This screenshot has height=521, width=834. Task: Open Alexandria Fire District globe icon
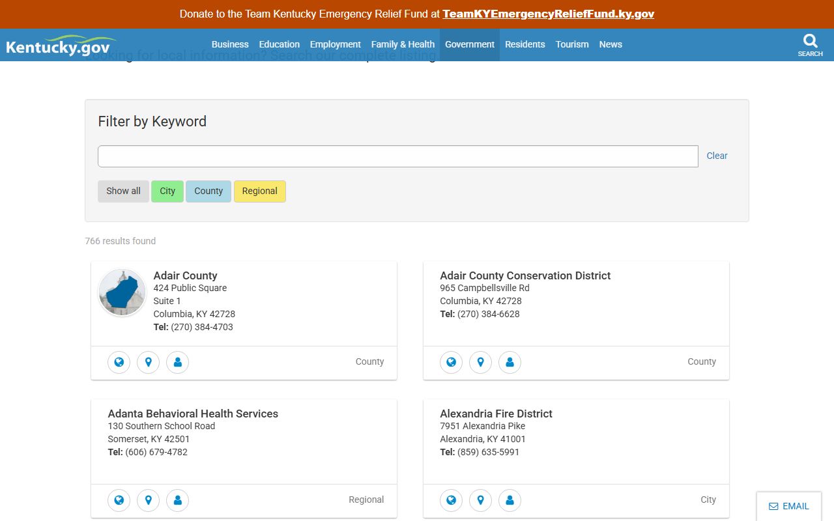451,500
